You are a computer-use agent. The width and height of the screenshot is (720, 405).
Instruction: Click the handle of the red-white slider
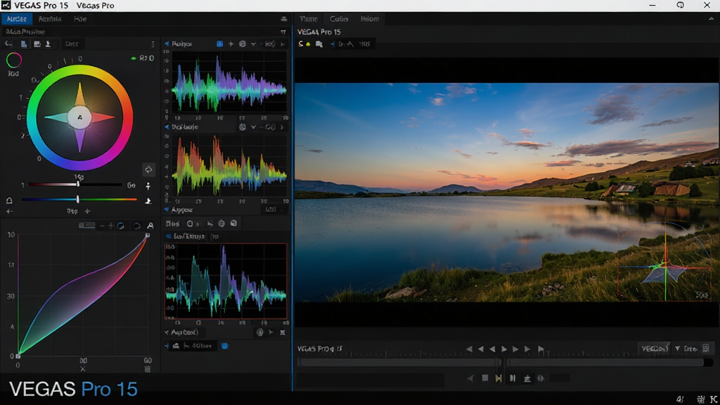77,184
